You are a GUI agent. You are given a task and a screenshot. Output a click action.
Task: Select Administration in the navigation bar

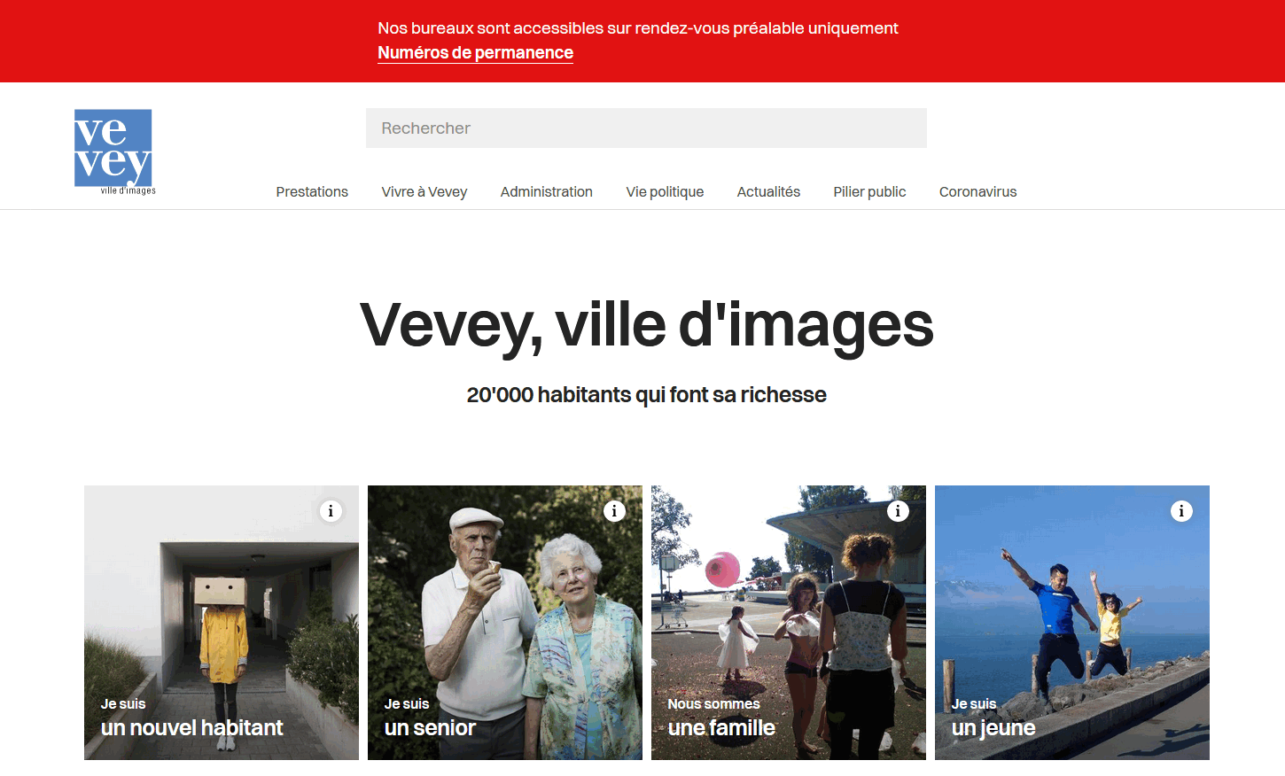[547, 191]
